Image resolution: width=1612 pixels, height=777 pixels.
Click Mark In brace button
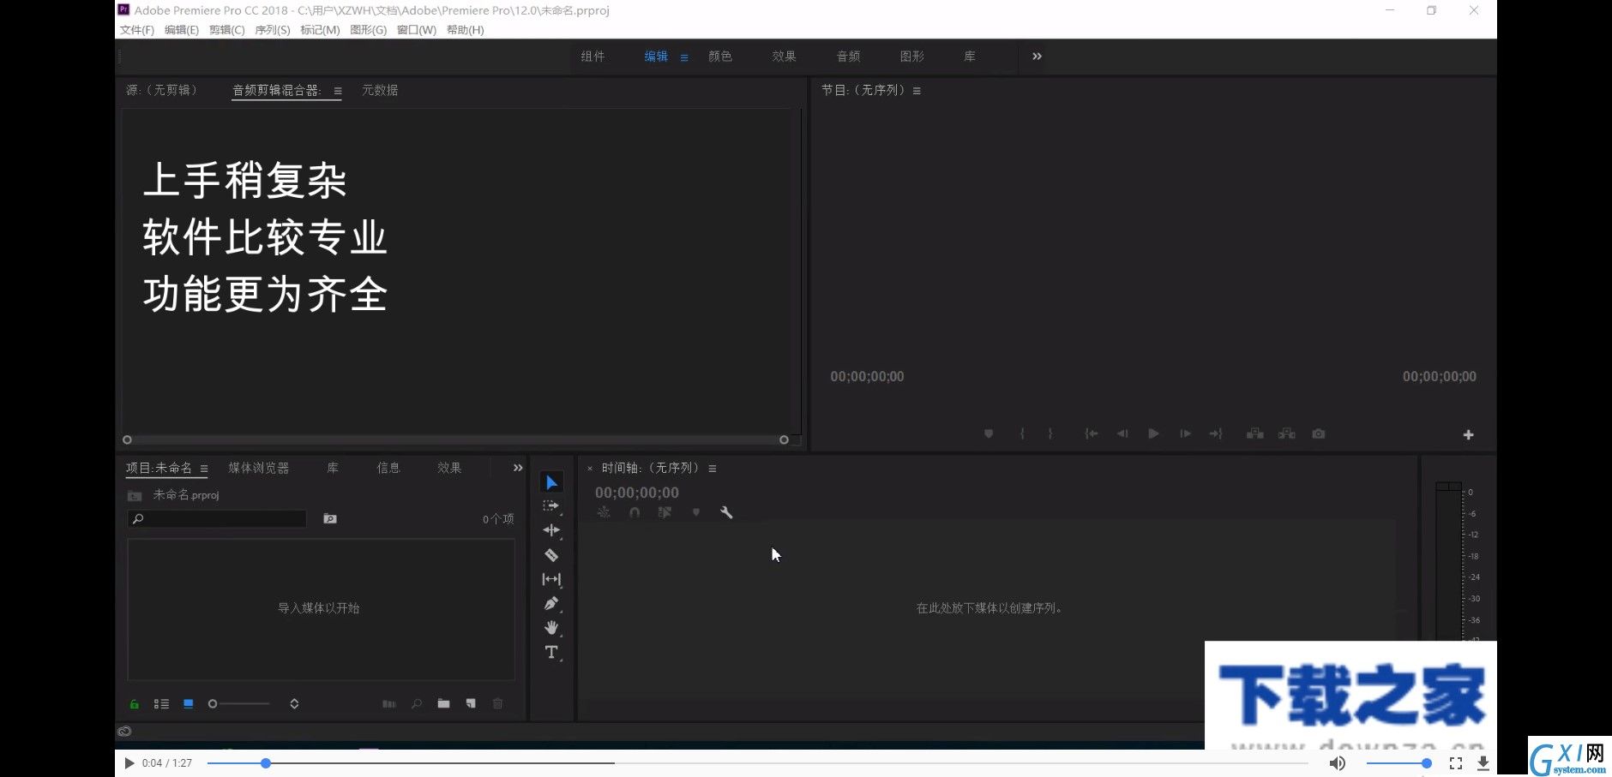(1021, 434)
